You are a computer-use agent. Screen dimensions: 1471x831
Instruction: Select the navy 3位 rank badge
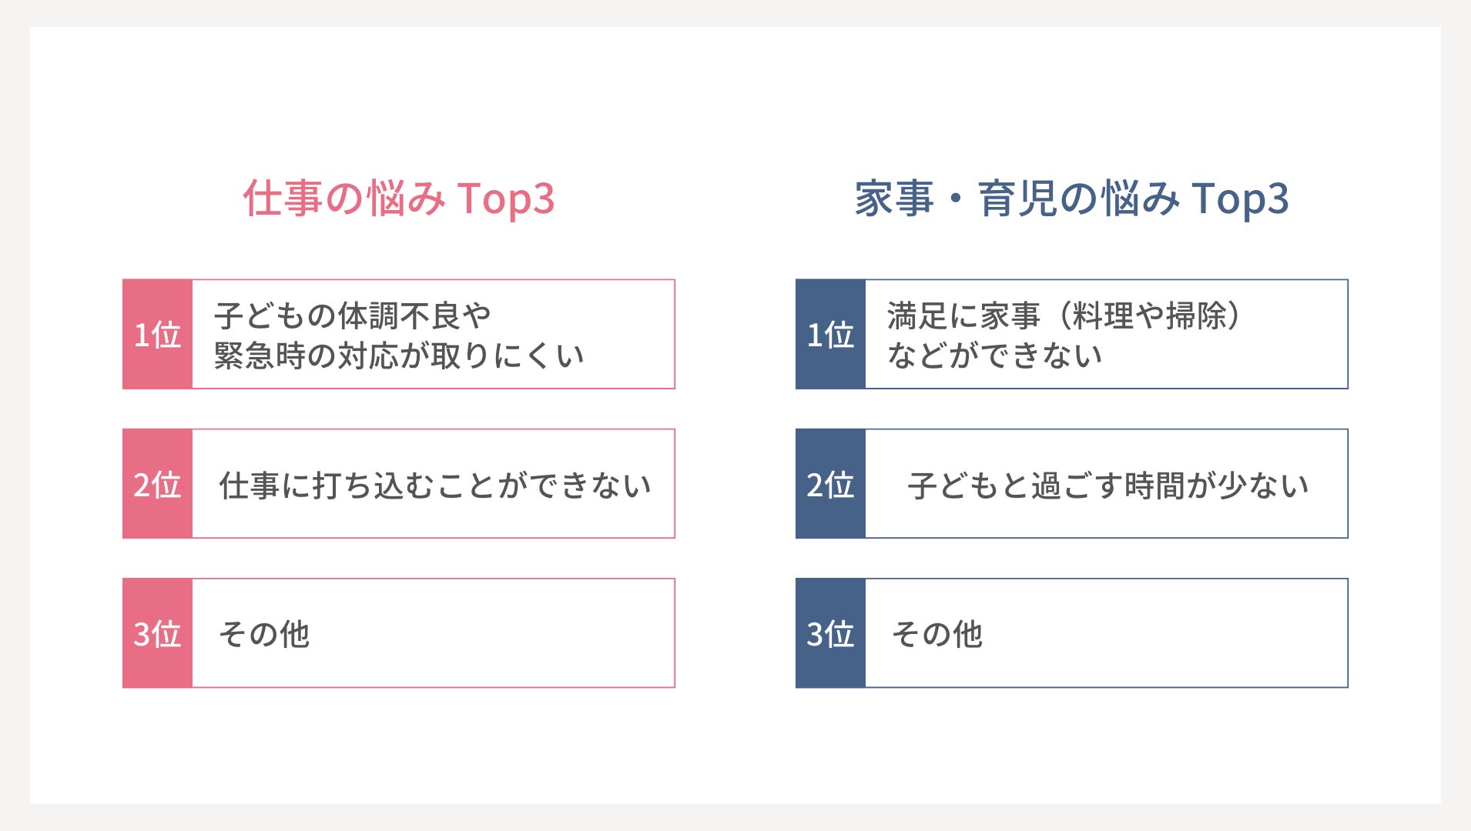tap(830, 633)
